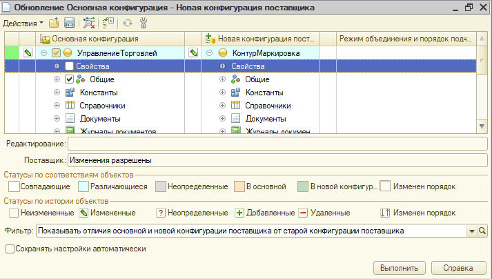Click the Общие icon in the new configuration

tap(235, 79)
